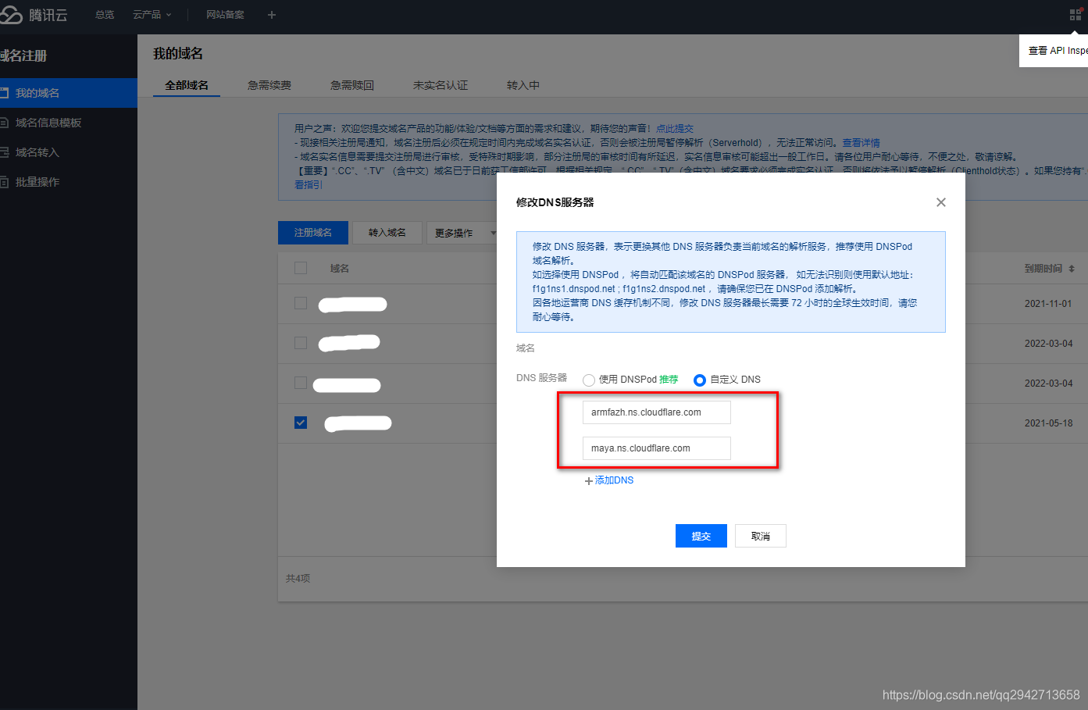Sort by 到期时间 column arrows

tap(1072, 269)
